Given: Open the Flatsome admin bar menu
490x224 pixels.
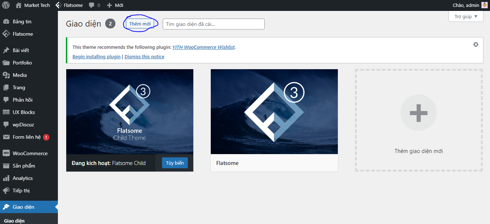Looking at the screenshot, I should (x=69, y=5).
